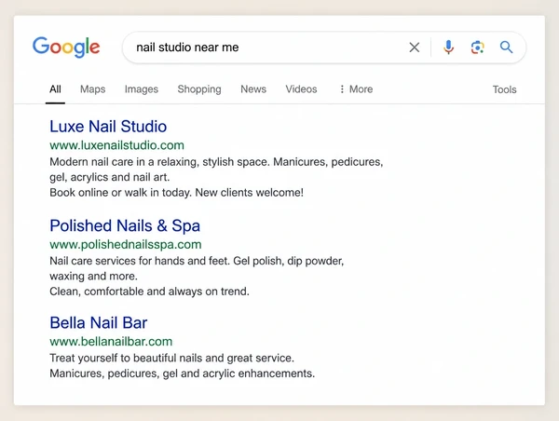The image size is (559, 421).
Task: Click the www.bellanailbar.com URL
Action: pos(111,342)
